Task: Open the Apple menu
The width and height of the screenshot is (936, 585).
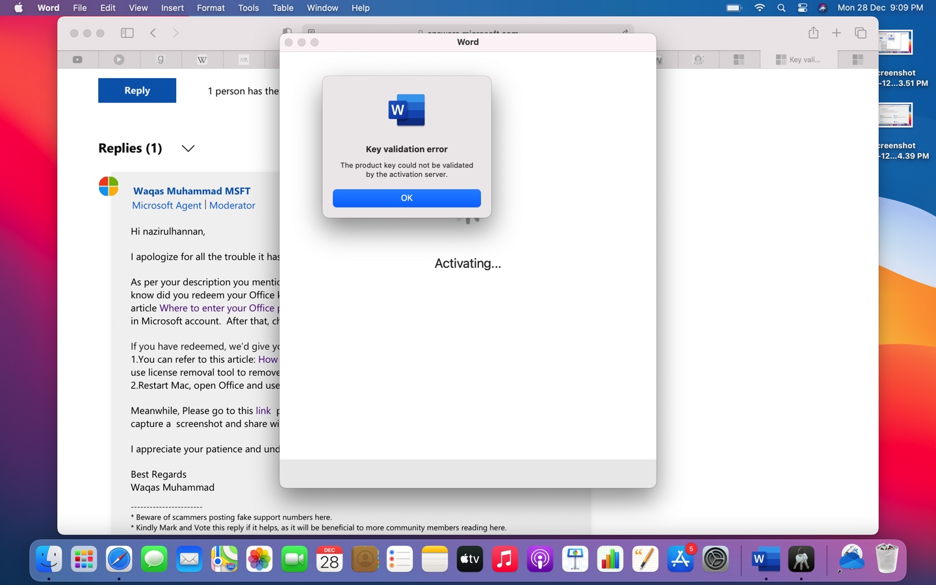Action: tap(19, 8)
